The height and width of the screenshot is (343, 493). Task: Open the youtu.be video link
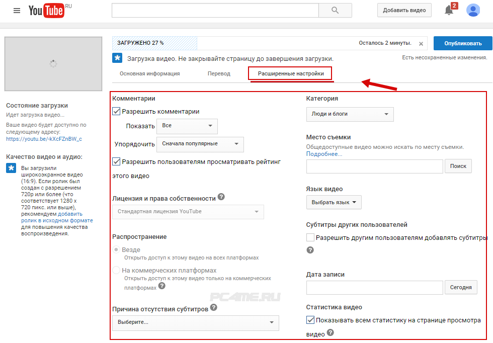click(44, 139)
